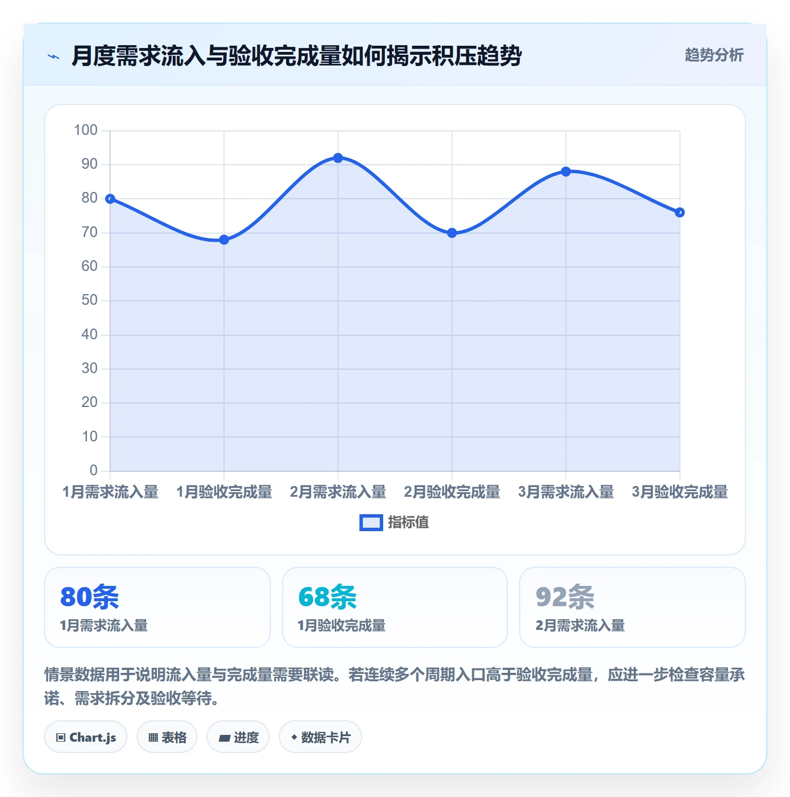The height and width of the screenshot is (797, 790).
Task: Click the 100 y-axis tick label
Action: tap(86, 130)
